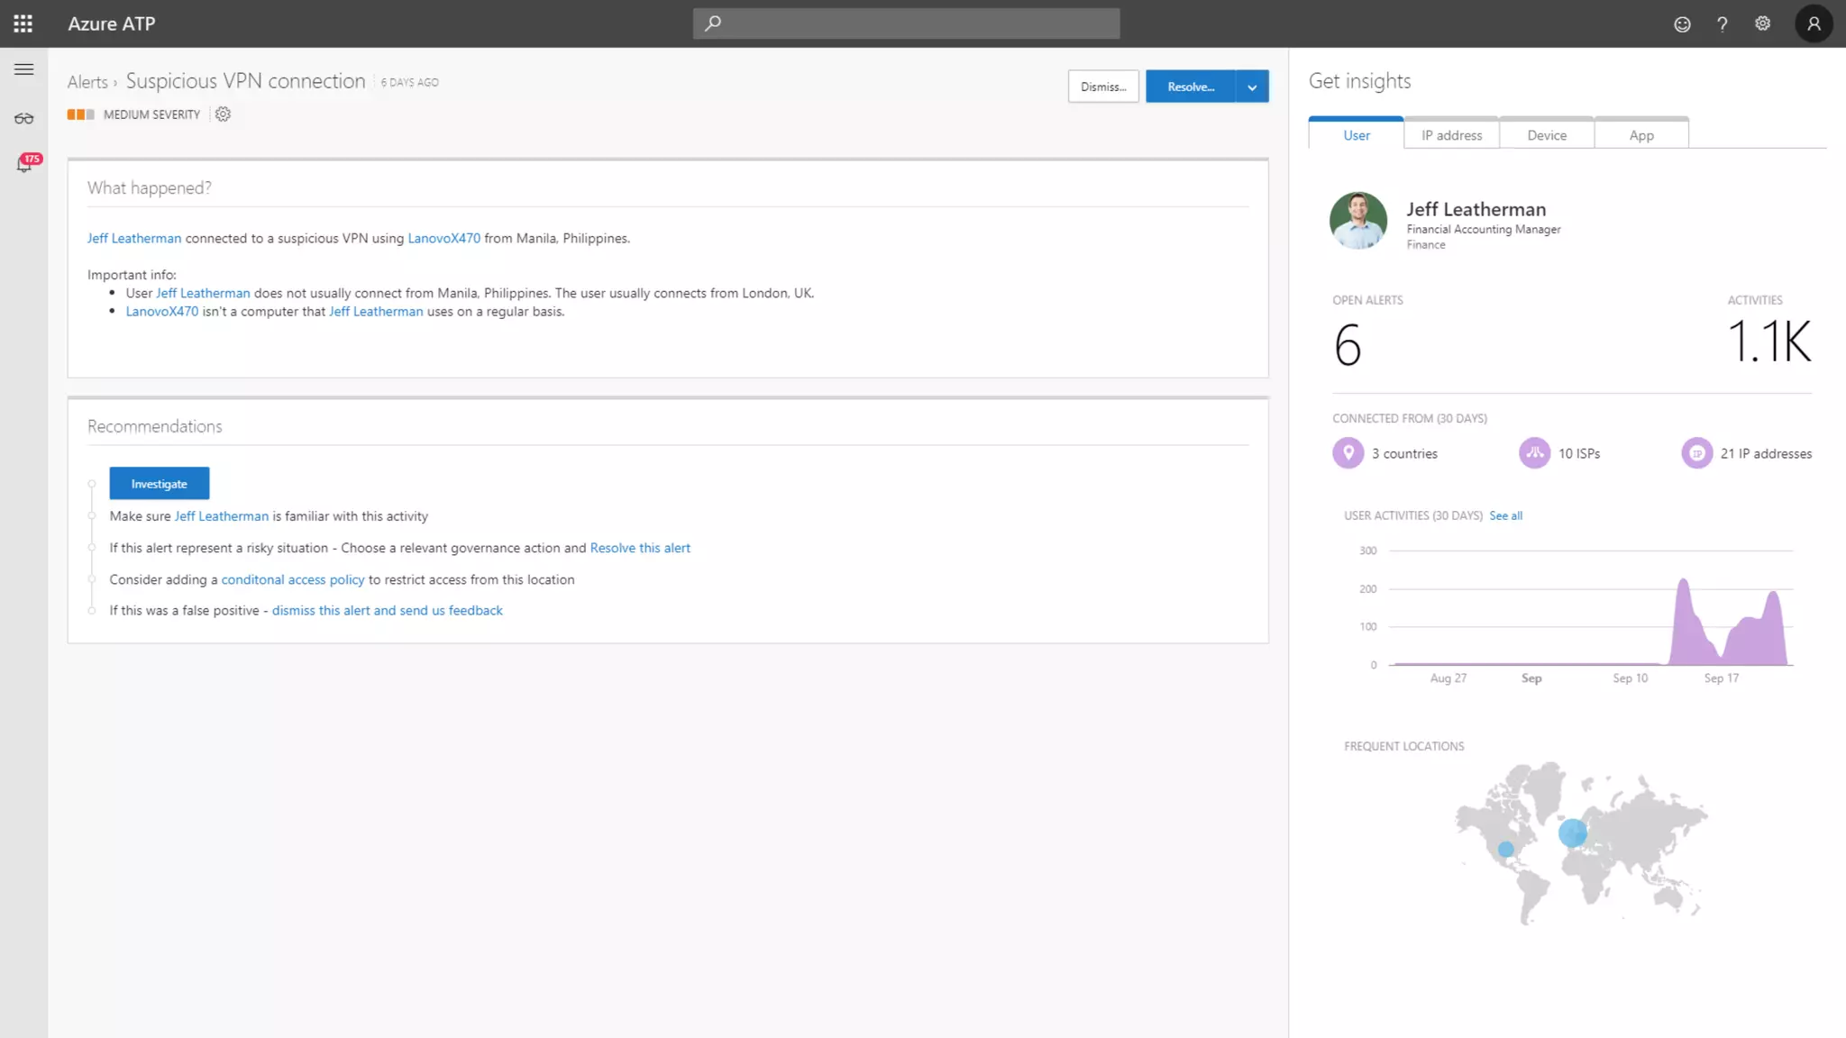
Task: Click the blue Investigate button
Action: tap(159, 484)
